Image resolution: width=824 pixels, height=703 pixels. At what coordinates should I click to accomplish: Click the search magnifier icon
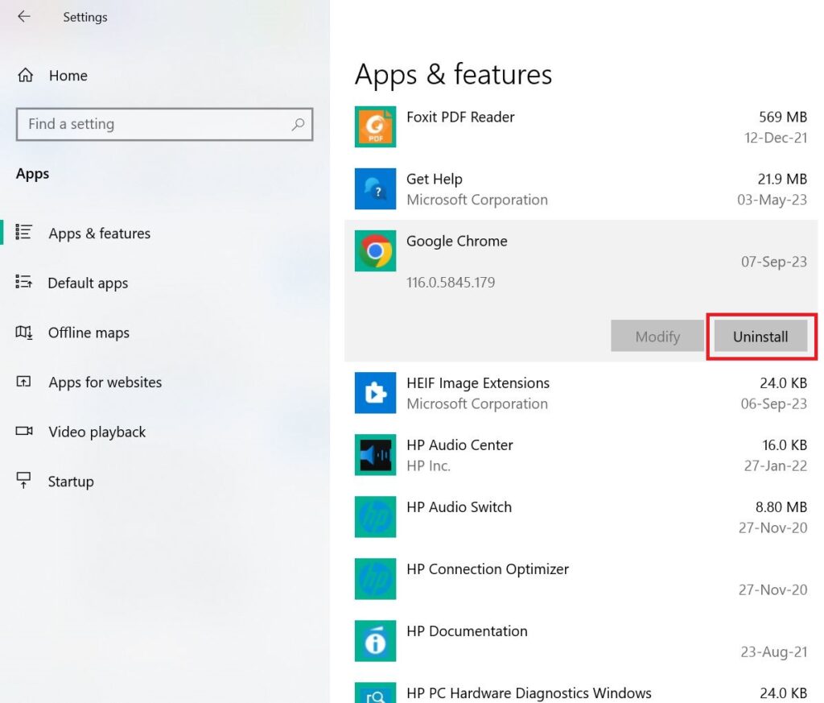tap(298, 125)
